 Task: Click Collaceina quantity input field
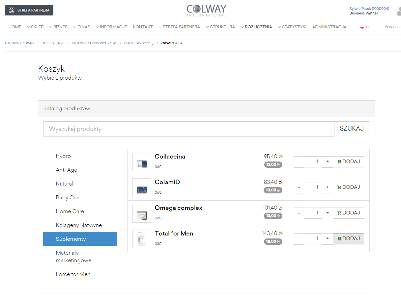tap(313, 162)
